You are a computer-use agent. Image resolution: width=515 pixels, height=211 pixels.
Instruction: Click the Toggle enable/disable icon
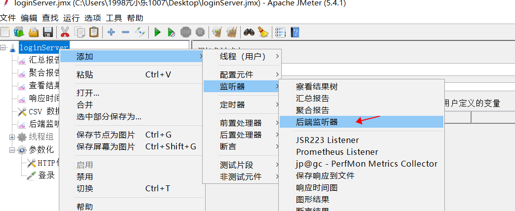pyautogui.click(x=140, y=32)
